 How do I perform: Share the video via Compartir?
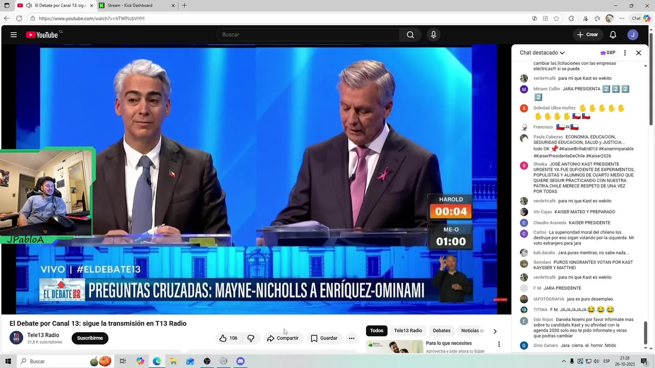(282, 338)
